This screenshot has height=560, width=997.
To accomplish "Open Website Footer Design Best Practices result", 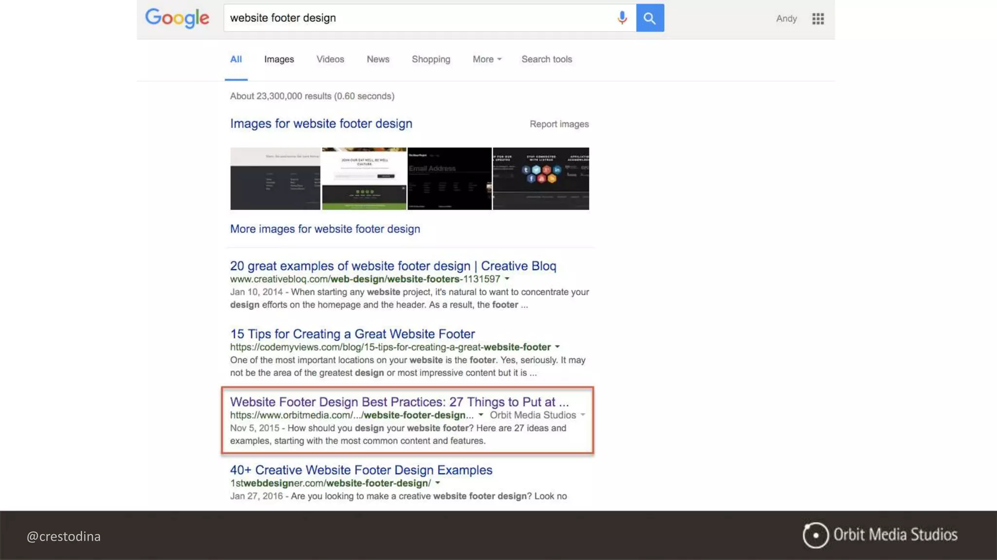I will click(x=399, y=402).
